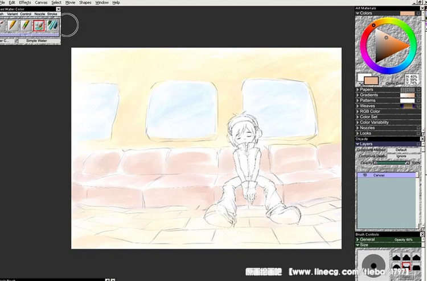Click the Patterns preview swatch
The height and width of the screenshot is (281, 427).
407,100
